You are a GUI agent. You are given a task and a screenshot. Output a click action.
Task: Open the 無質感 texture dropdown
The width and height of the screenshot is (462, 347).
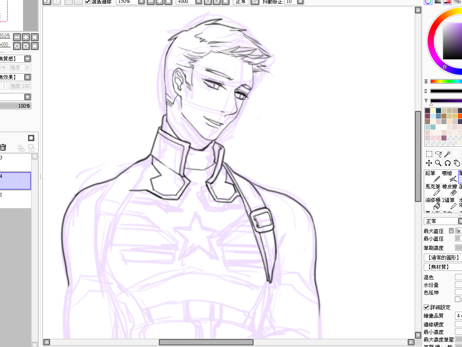pyautogui.click(x=27, y=58)
